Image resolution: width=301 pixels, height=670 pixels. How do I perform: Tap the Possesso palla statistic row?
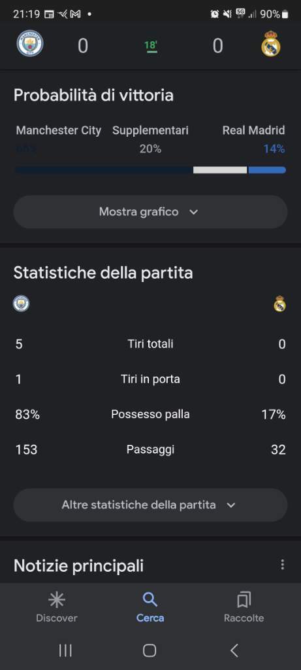(x=150, y=414)
